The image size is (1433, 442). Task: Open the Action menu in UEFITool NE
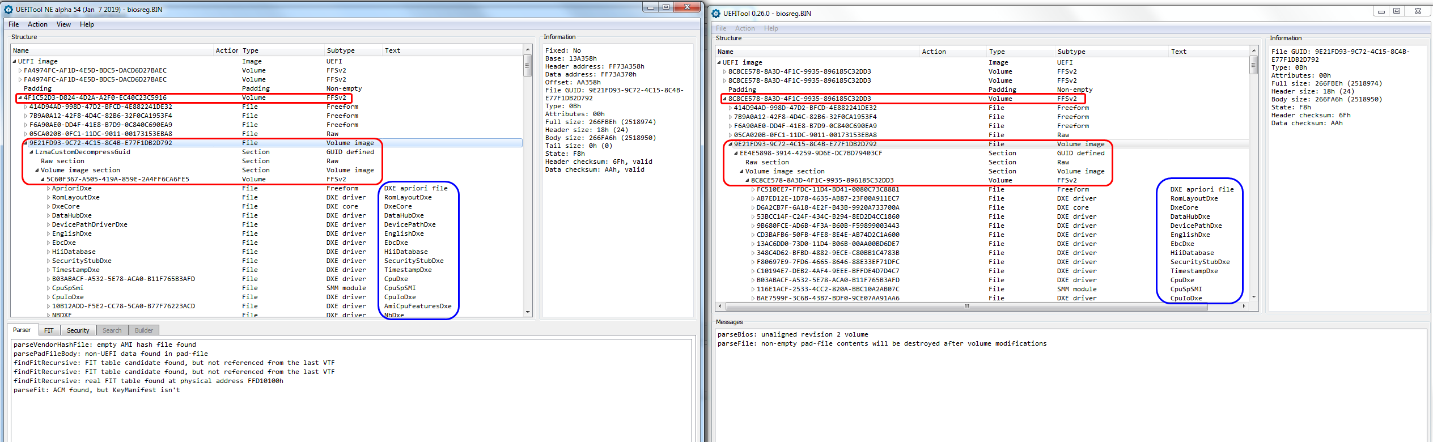click(37, 24)
